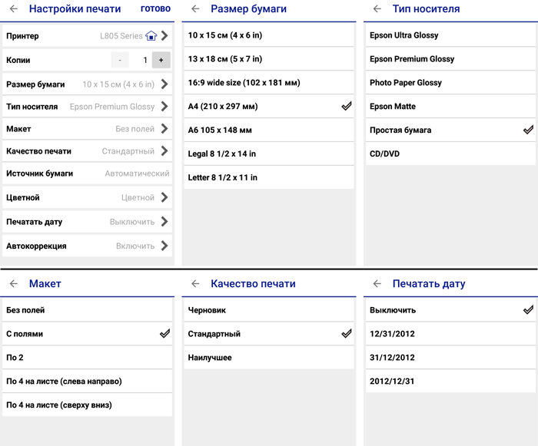Select Legal 8 1/2 x 14 in
The height and width of the screenshot is (446, 538).
269,154
